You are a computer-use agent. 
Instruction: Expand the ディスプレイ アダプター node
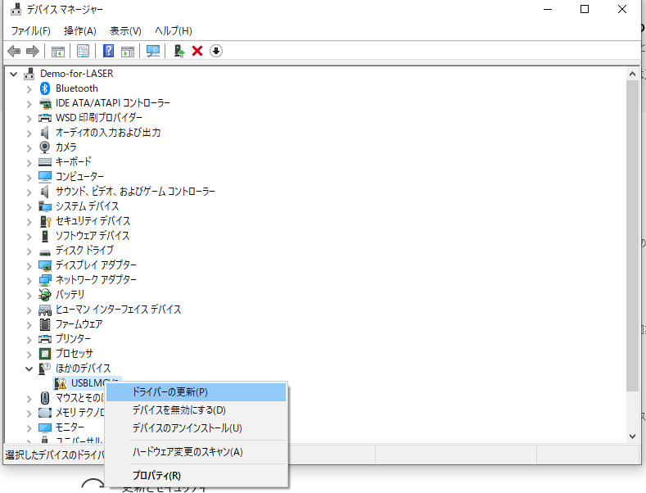pos(29,265)
